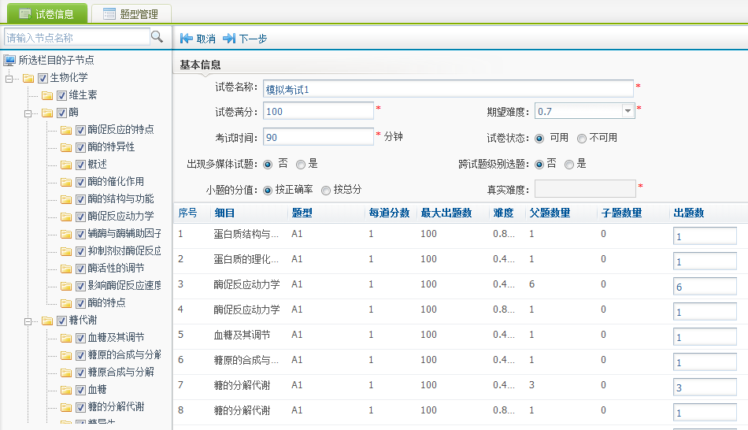Click the 糖代谢 folder icon
The image size is (748, 430).
47,321
